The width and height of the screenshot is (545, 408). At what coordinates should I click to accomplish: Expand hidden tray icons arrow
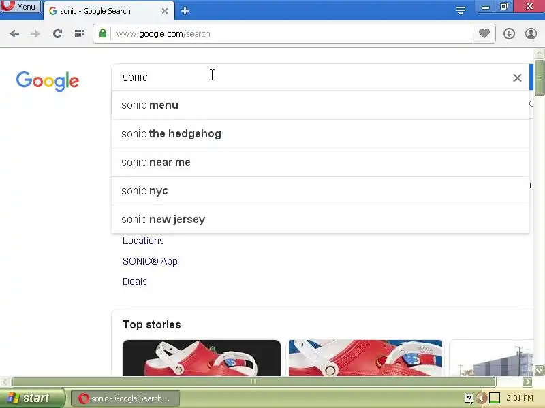point(482,398)
